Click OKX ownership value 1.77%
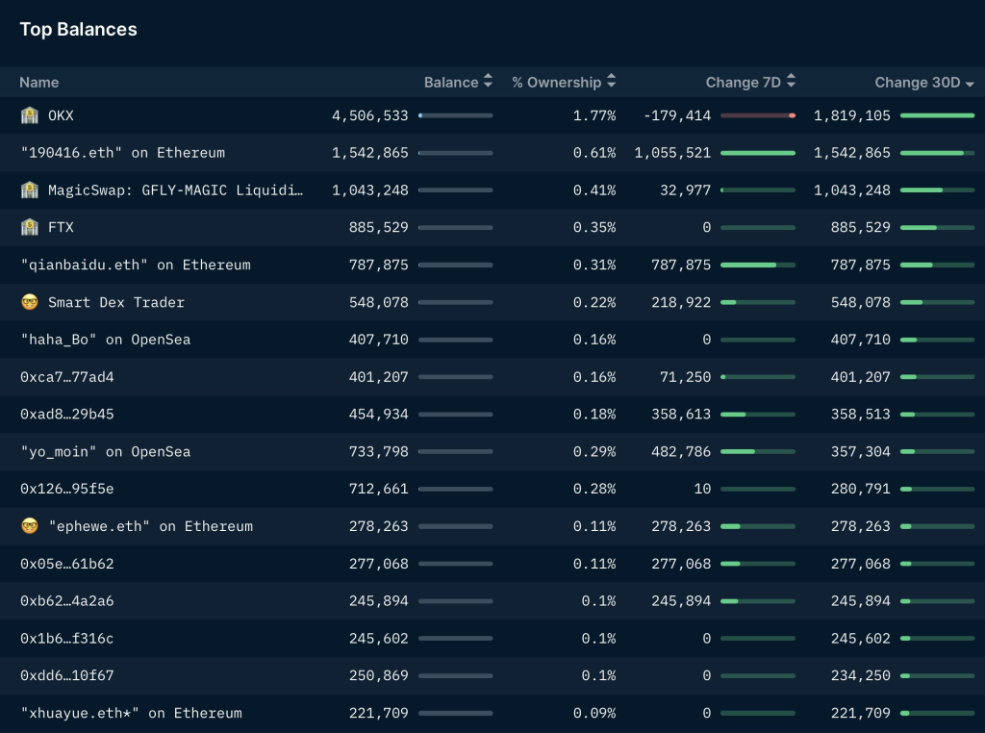The height and width of the screenshot is (733, 985). click(x=594, y=115)
